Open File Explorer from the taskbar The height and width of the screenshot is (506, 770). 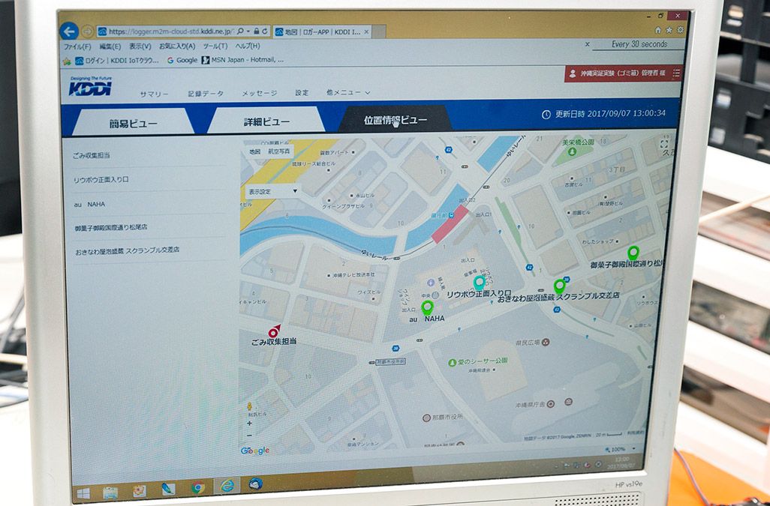[110, 493]
